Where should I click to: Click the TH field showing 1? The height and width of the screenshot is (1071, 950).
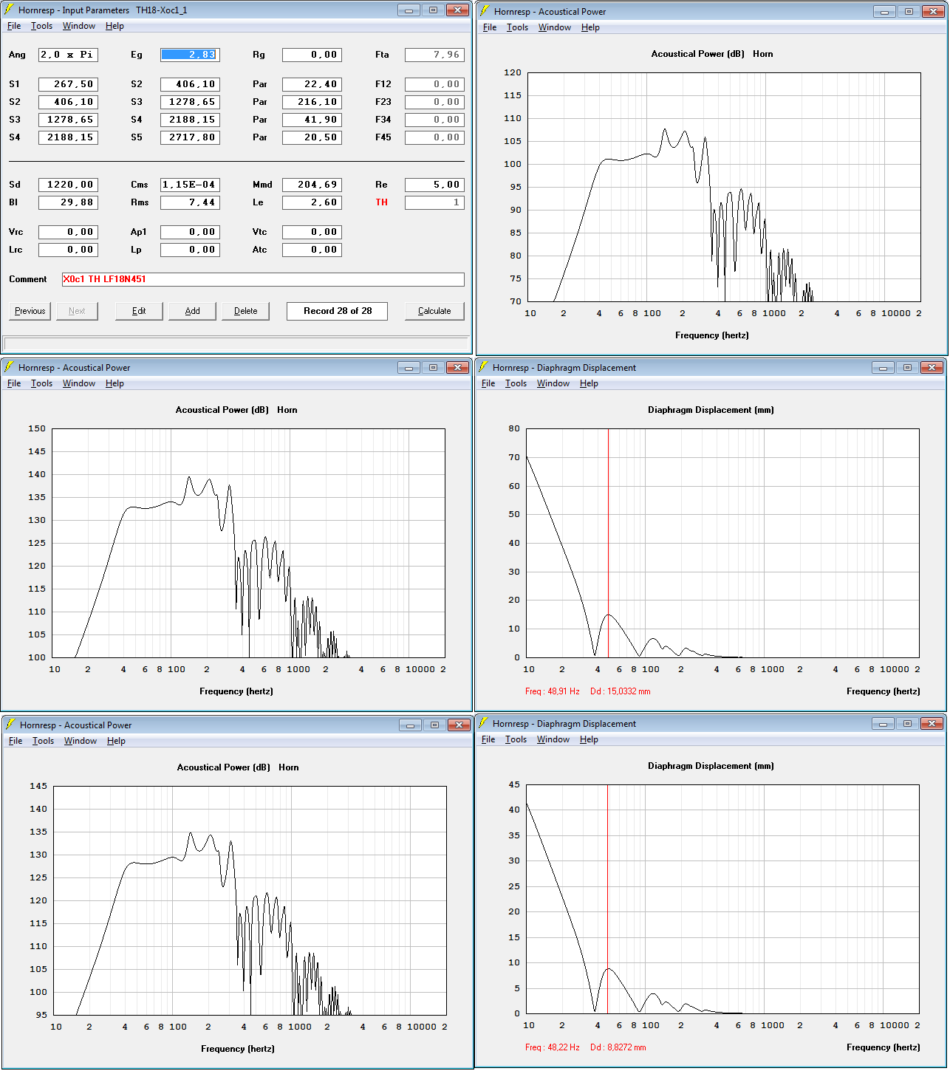[434, 202]
